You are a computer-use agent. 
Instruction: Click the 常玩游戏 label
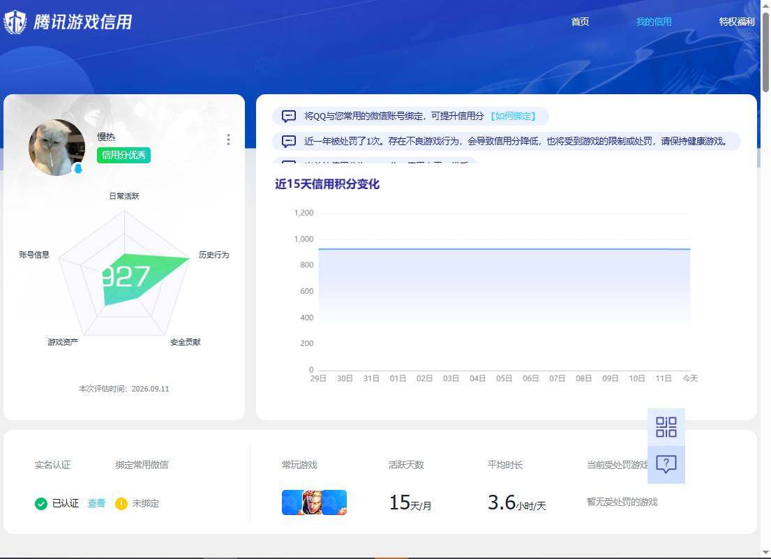tap(299, 465)
